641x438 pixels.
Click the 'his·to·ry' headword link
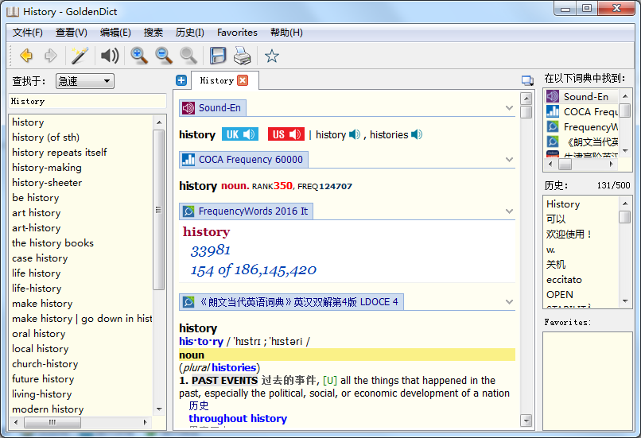pos(201,341)
